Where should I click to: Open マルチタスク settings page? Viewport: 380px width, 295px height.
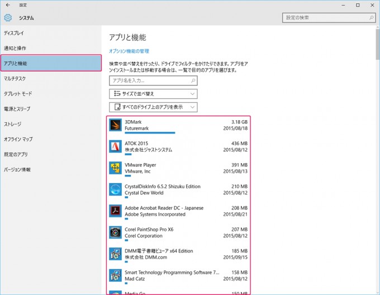tap(51, 78)
